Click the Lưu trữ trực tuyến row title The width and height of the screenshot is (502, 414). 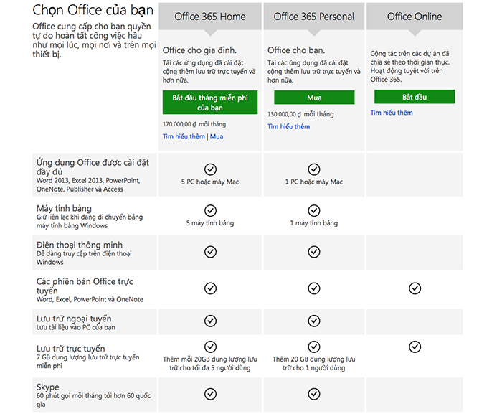point(71,348)
